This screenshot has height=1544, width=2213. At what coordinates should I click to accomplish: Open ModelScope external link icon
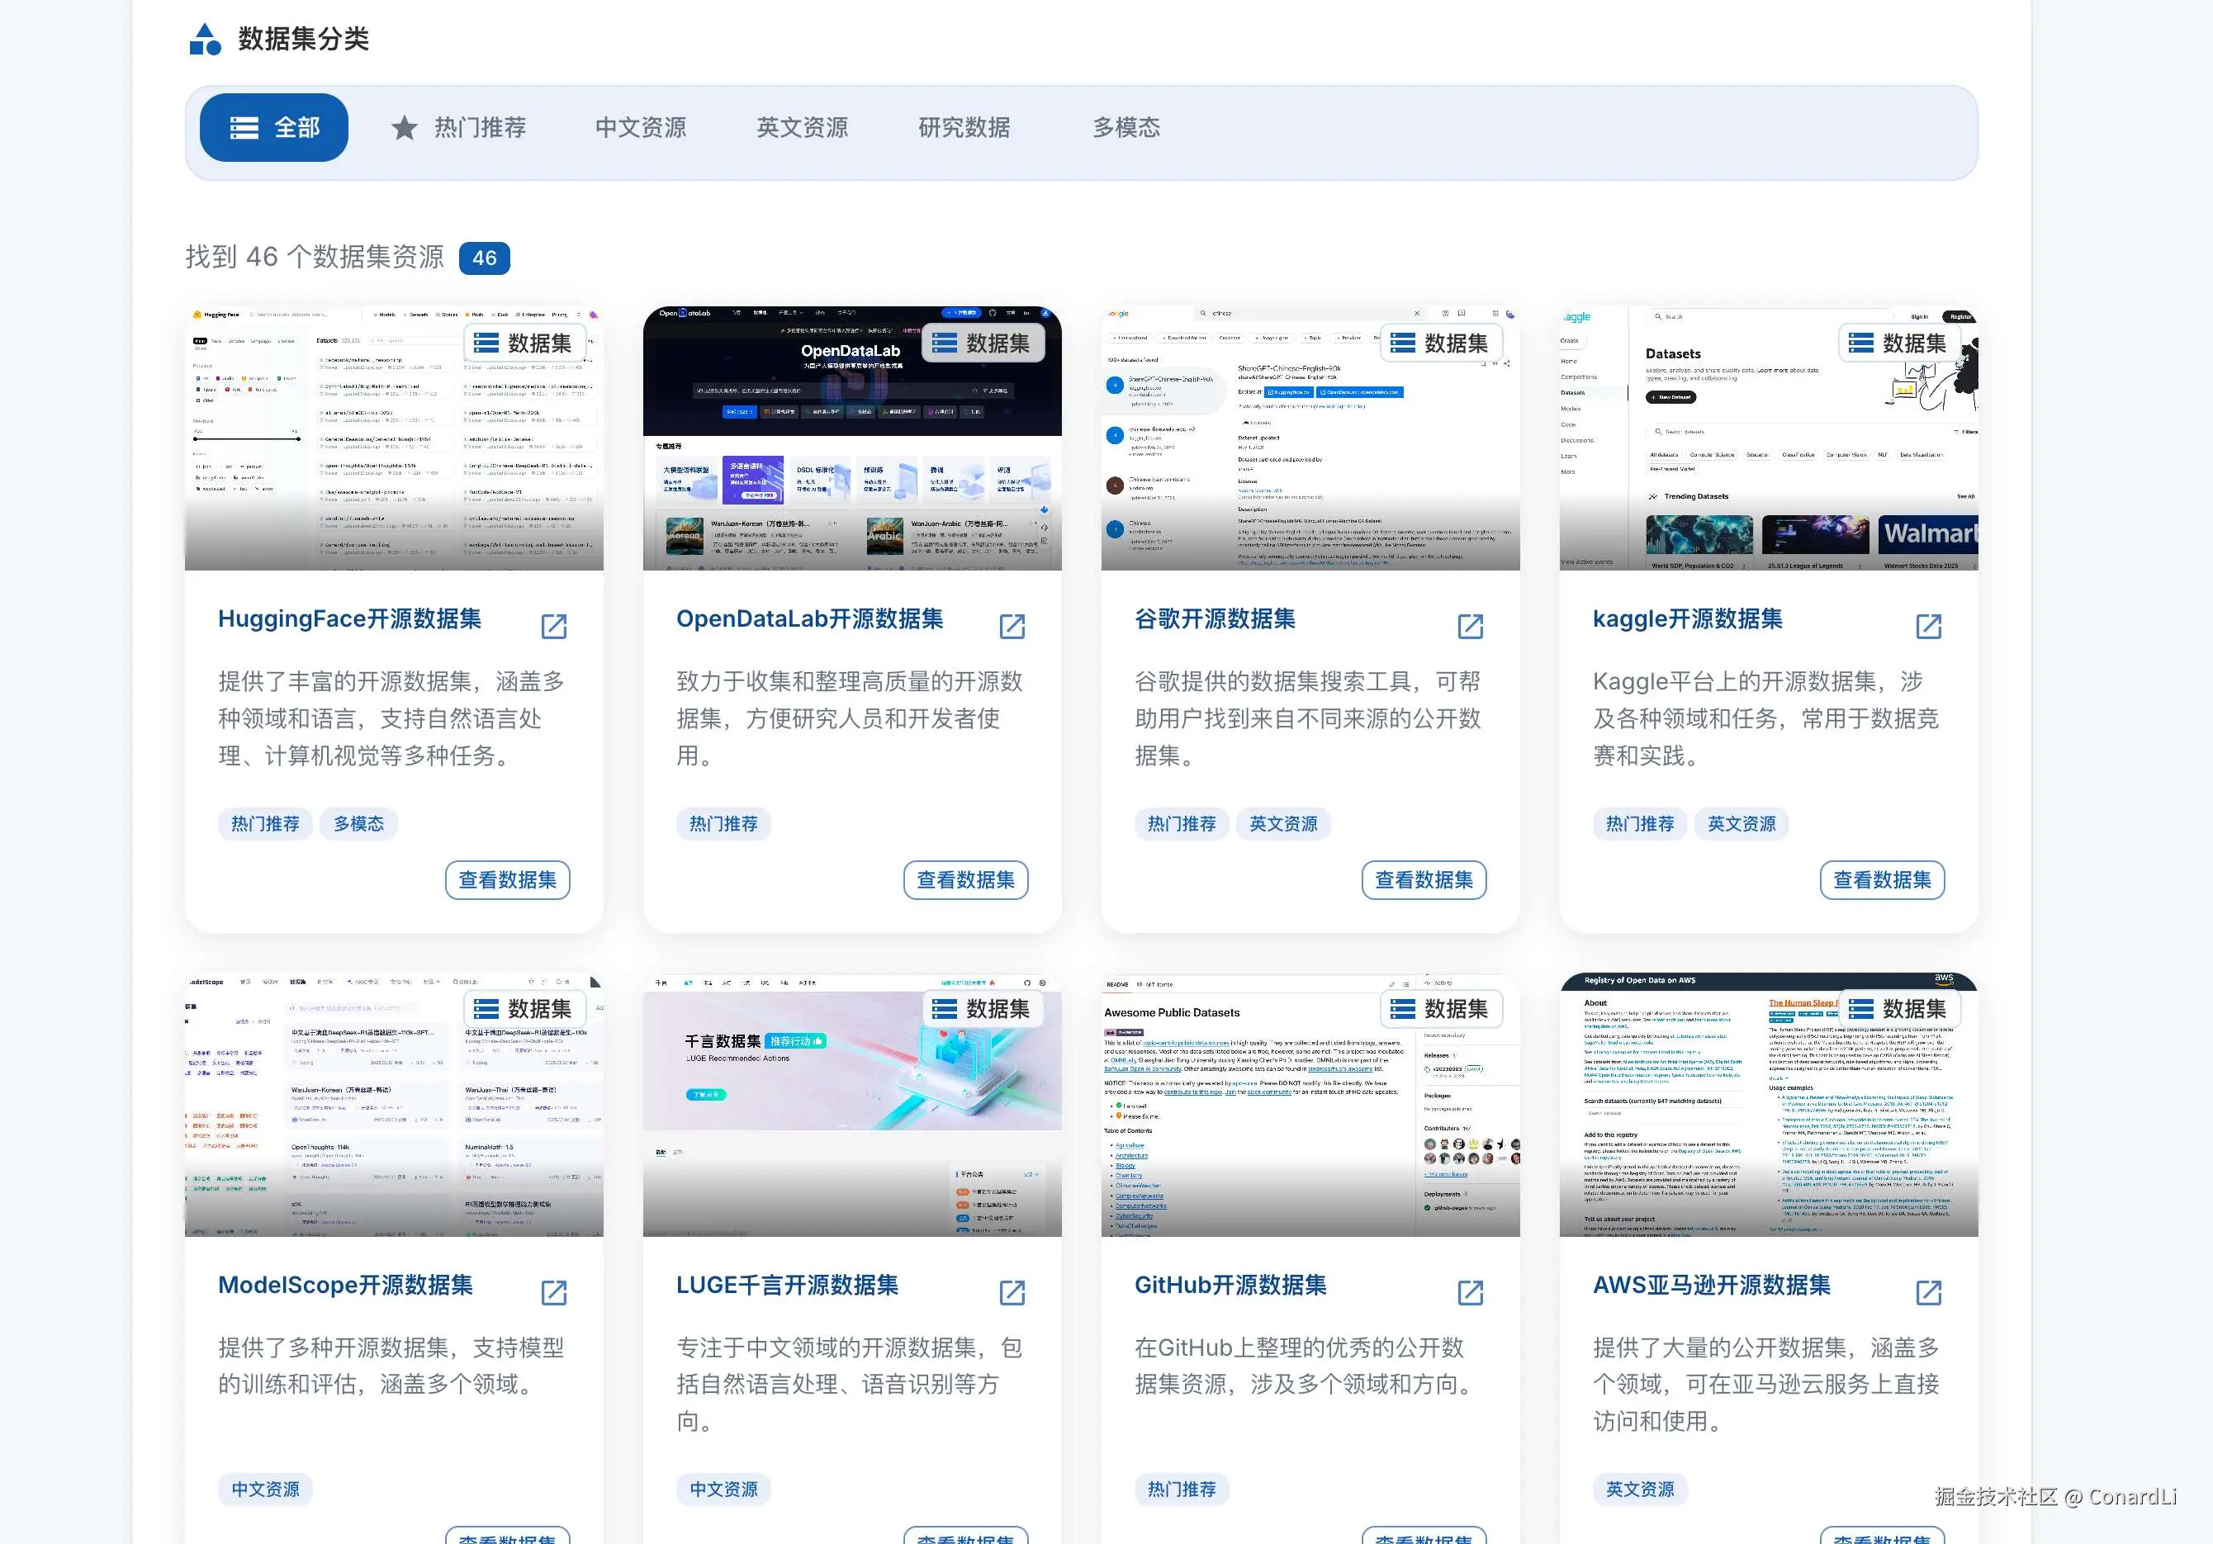coord(553,1292)
